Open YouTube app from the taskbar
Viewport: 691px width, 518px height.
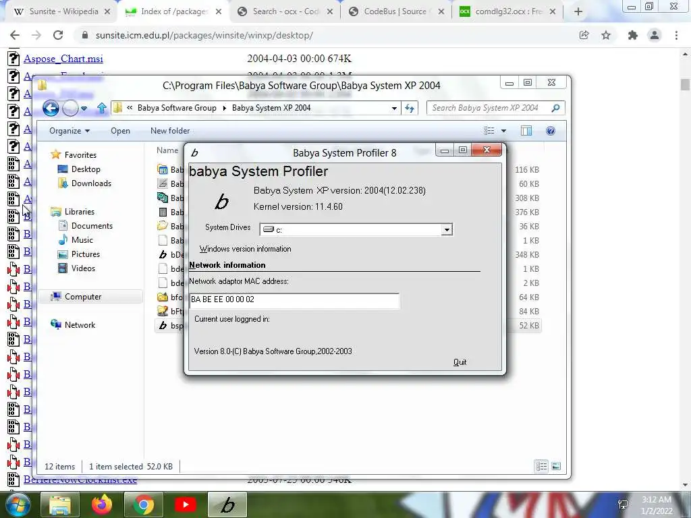[x=186, y=505]
